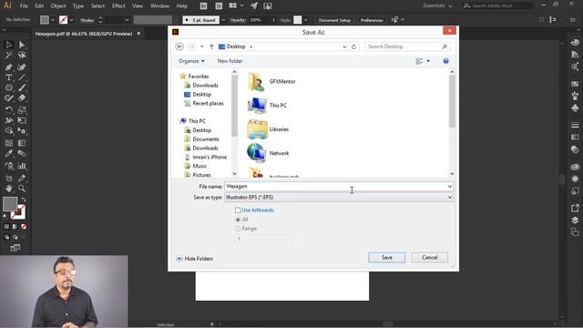Check the Use Artboards checkbox
The width and height of the screenshot is (583, 328).
click(238, 210)
